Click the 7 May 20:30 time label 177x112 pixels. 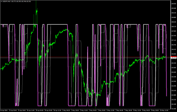pyautogui.click(x=129, y=110)
